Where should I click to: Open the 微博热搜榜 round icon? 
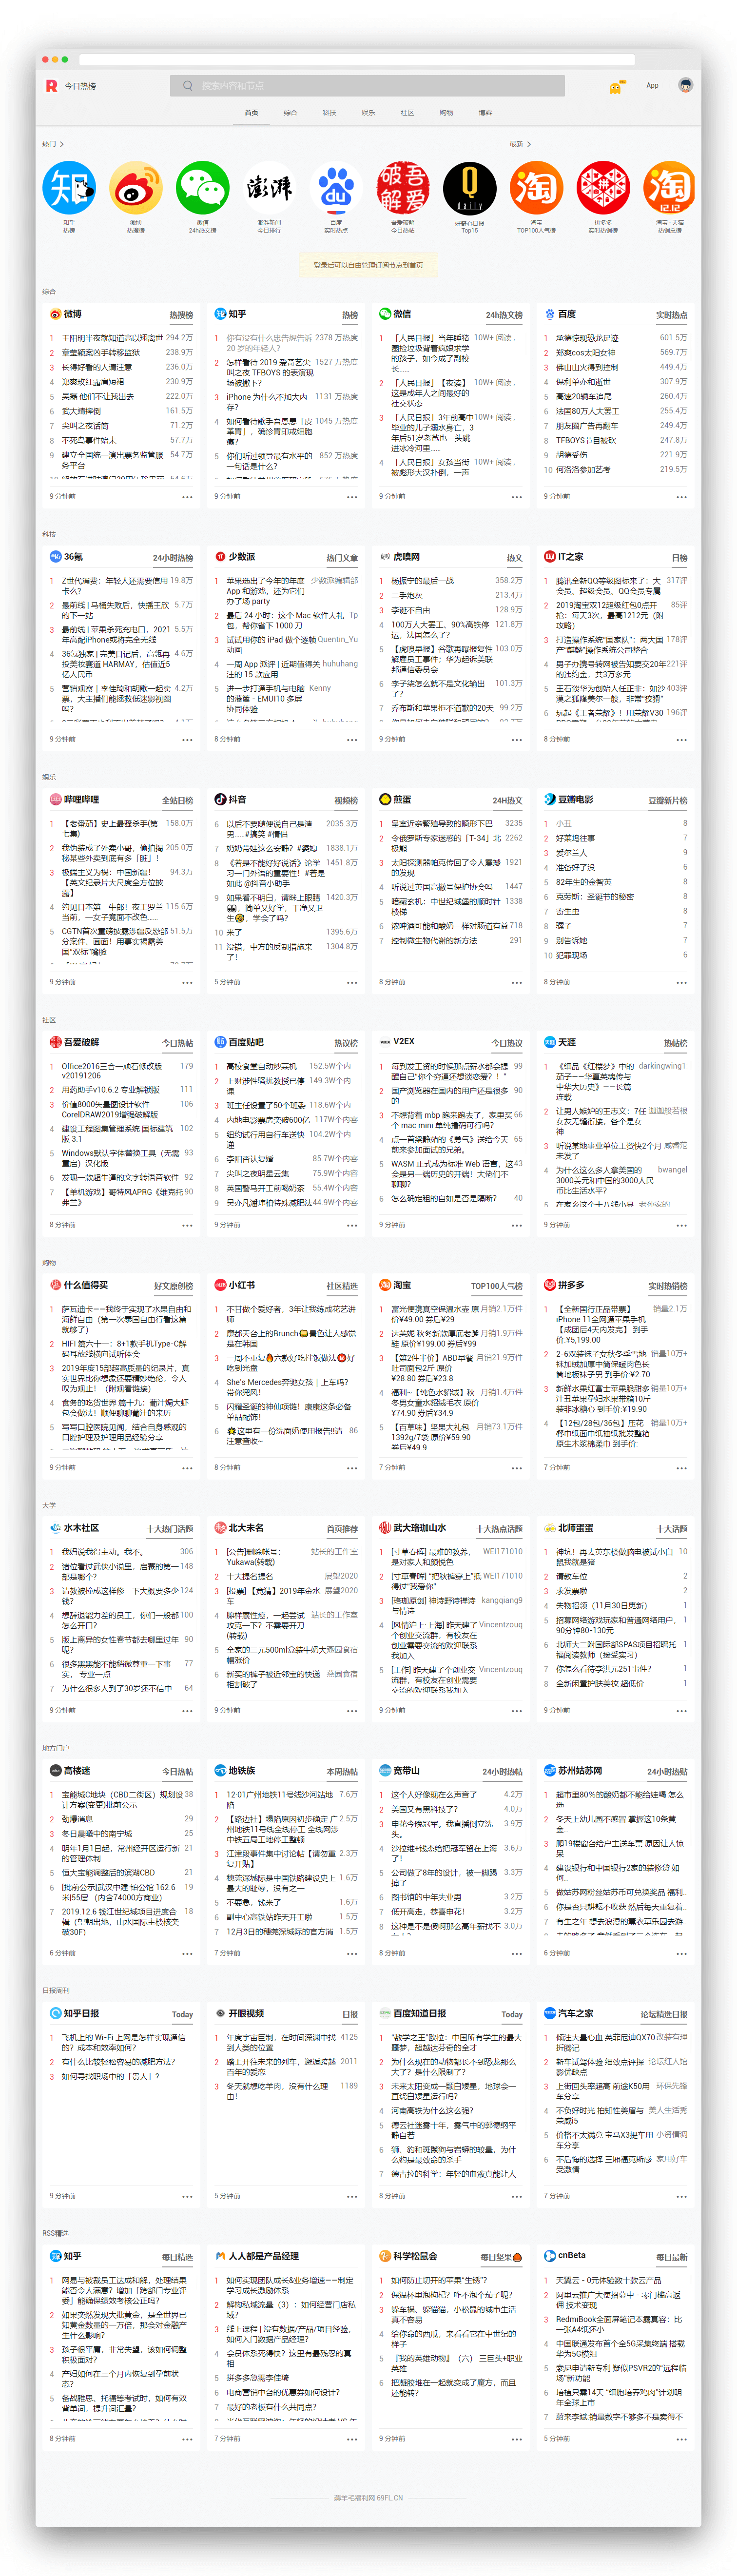click(135, 187)
